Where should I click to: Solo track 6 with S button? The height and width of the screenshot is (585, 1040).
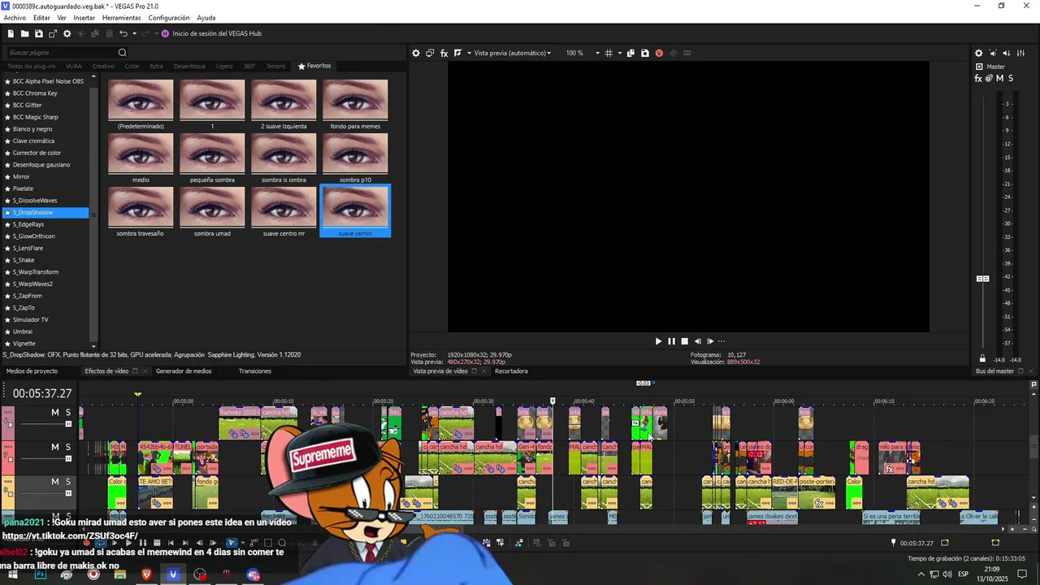(x=68, y=413)
